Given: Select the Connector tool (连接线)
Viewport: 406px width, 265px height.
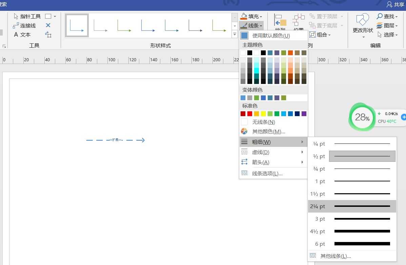Looking at the screenshot, I should click(24, 25).
